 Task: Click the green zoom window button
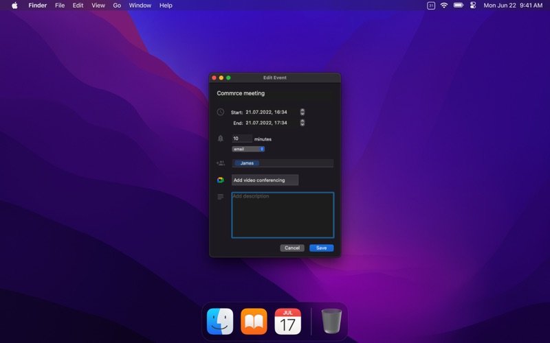click(x=228, y=78)
